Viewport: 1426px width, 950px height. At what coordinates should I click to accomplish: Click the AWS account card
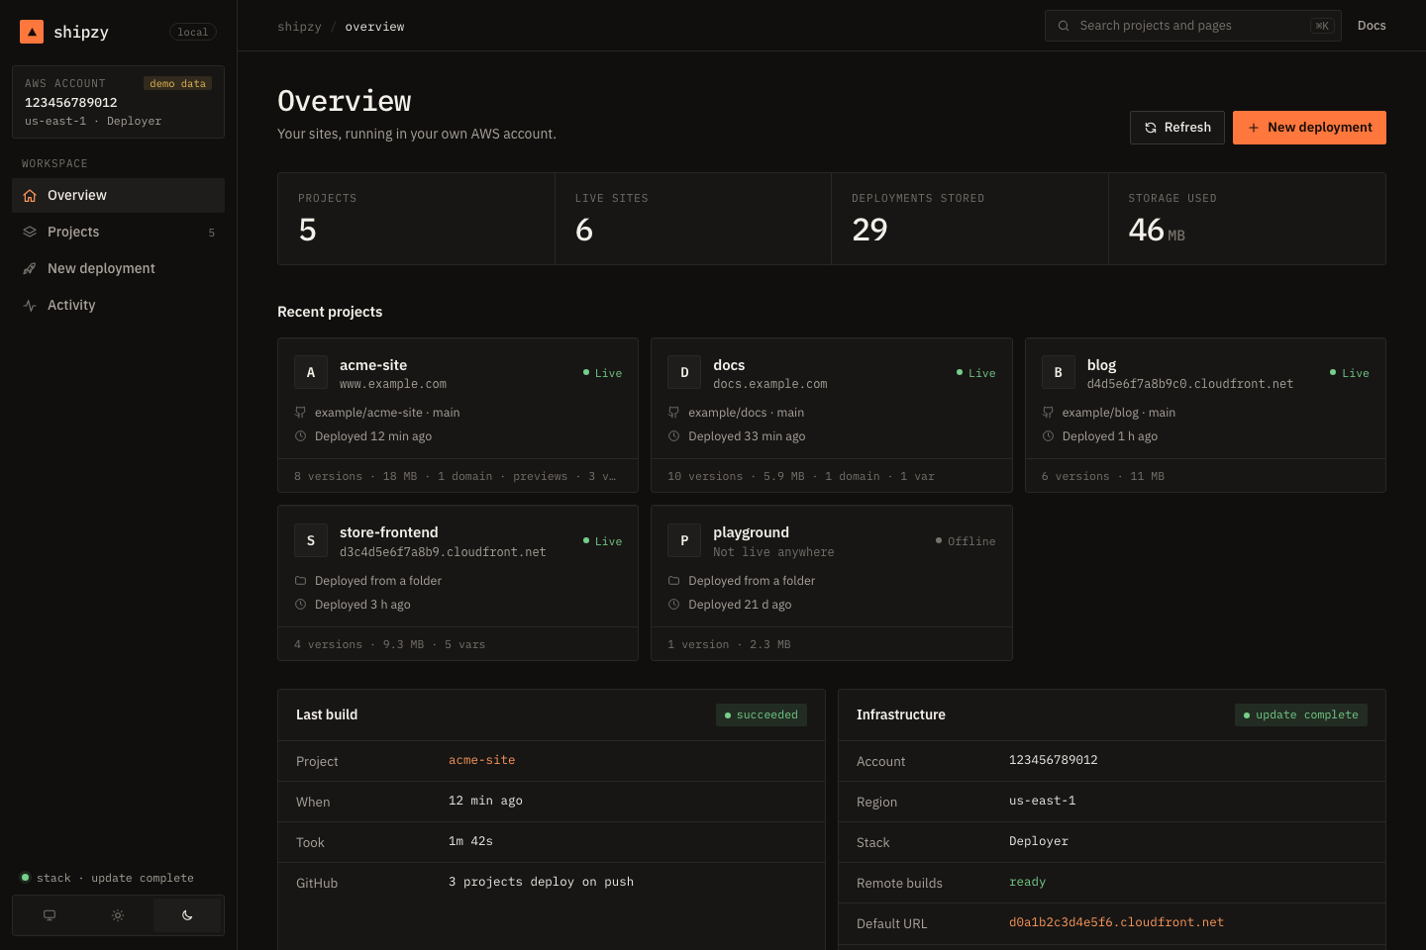[118, 102]
